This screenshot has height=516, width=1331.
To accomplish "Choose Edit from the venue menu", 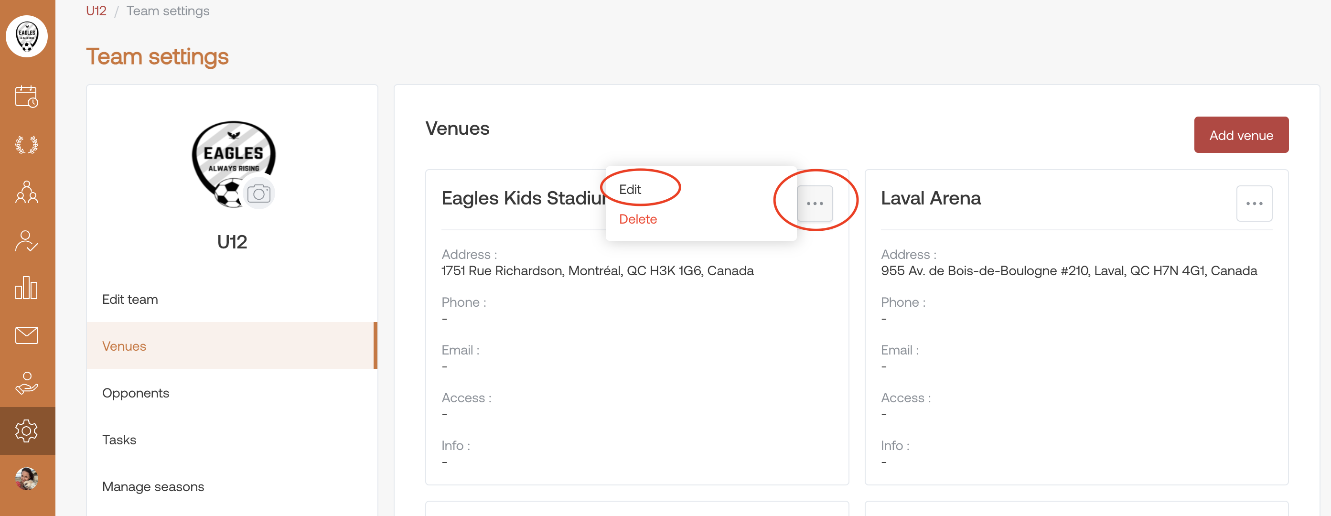I will tap(630, 190).
